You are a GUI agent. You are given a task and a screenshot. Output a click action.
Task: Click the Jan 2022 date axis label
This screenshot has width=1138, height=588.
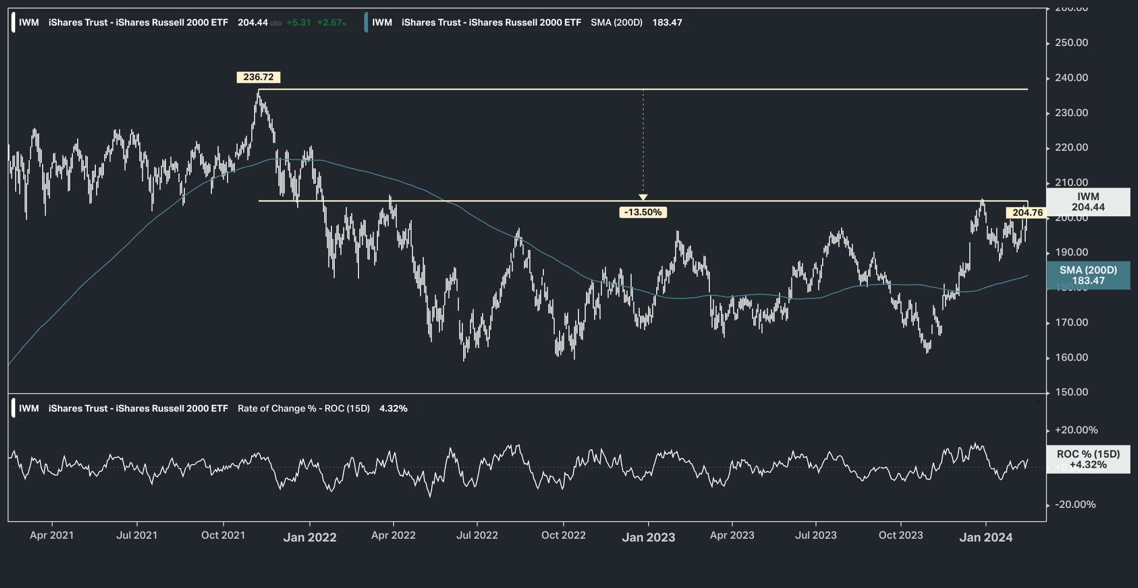click(310, 537)
